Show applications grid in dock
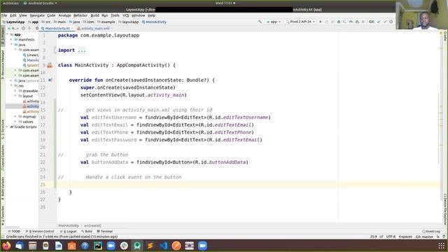The height and width of the screenshot is (252, 448). [x=442, y=246]
